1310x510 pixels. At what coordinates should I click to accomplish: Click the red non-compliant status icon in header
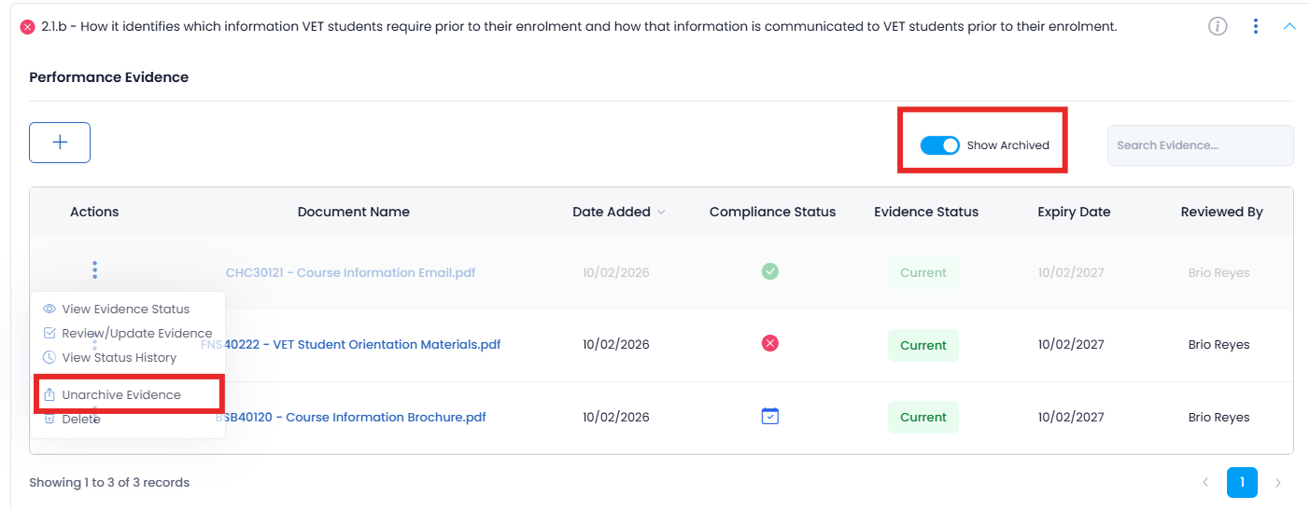[x=28, y=27]
